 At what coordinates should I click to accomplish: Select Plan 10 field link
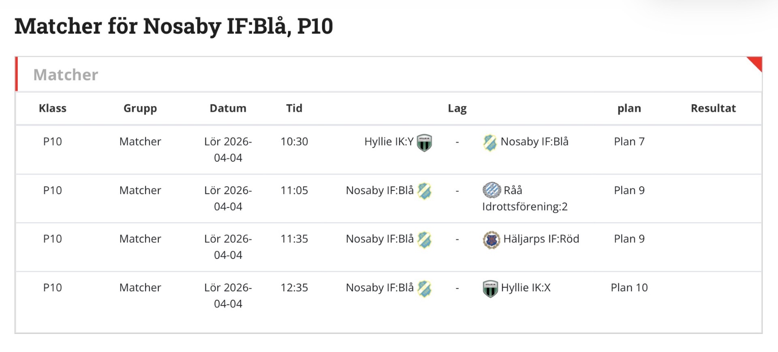coord(629,288)
